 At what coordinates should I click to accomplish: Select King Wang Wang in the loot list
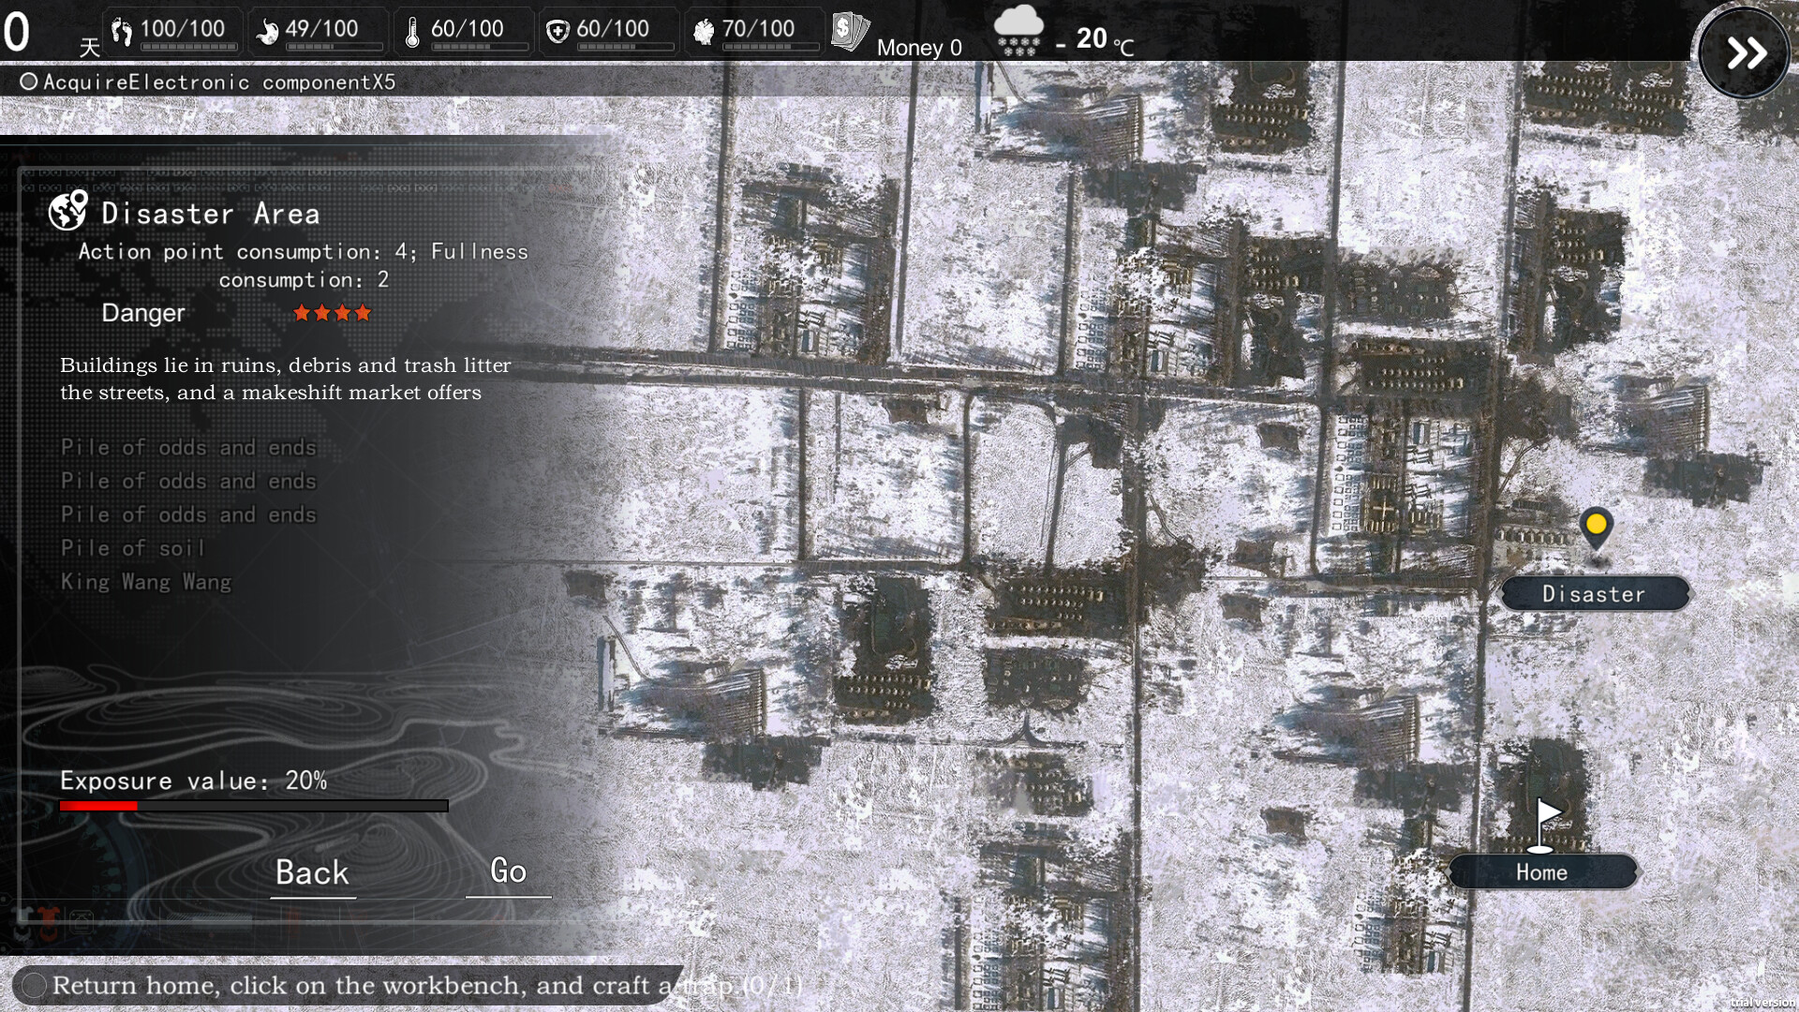pyautogui.click(x=146, y=582)
